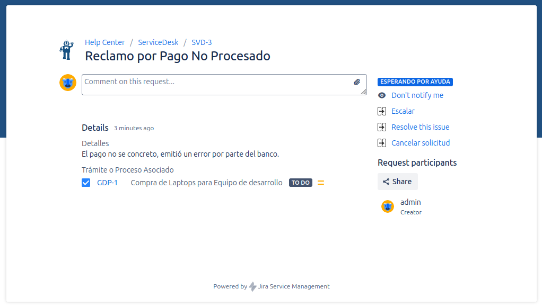
Task: Open the ServiceDesk breadcrumb
Action: pos(158,42)
